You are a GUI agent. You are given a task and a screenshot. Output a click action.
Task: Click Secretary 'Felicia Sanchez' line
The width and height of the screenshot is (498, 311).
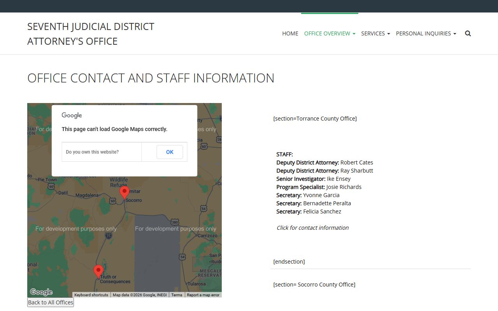tap(309, 211)
